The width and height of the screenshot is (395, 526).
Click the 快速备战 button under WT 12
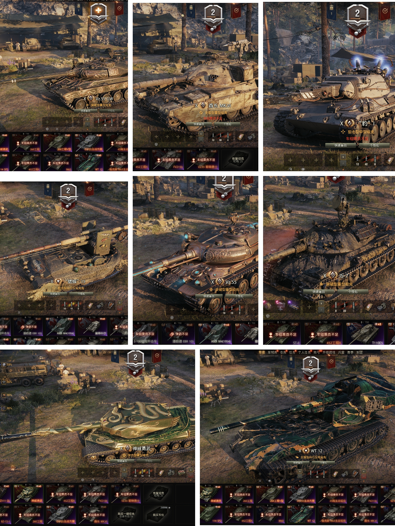tap(298, 463)
